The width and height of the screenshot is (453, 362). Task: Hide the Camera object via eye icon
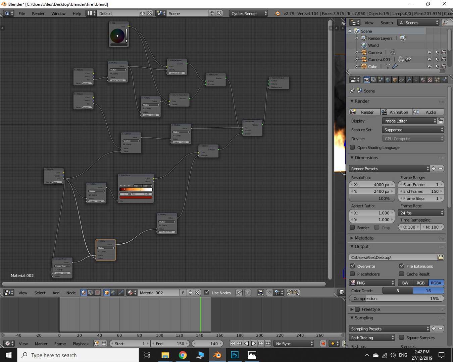[430, 52]
